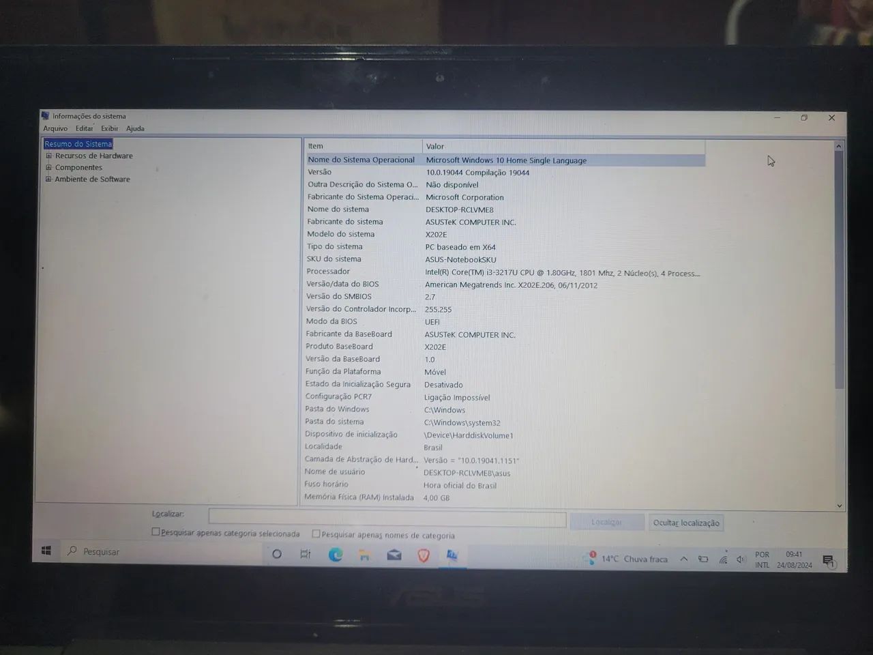The width and height of the screenshot is (873, 655).
Task: Click the System Information title bar icon
Action: (x=46, y=116)
